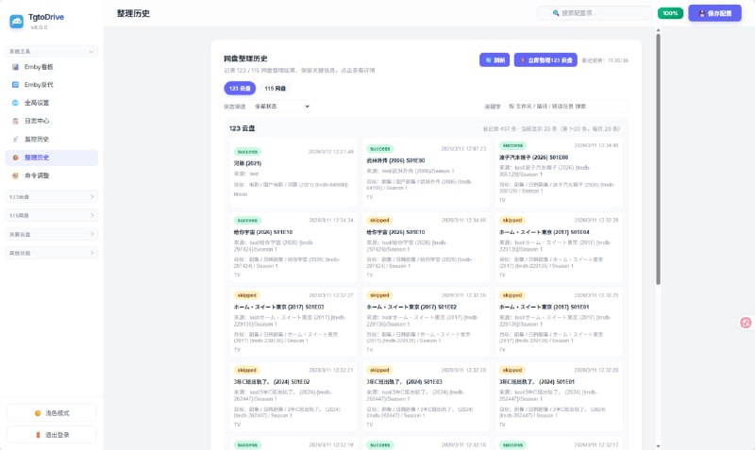Switch to the 115 网盘 tab
The width and height of the screenshot is (755, 450).
pyautogui.click(x=275, y=88)
